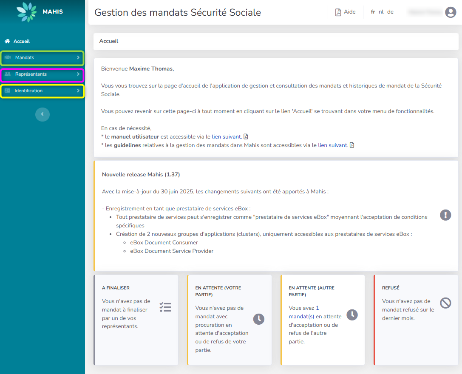Expand the Représentants menu chevron
The image size is (462, 374).
(78, 74)
